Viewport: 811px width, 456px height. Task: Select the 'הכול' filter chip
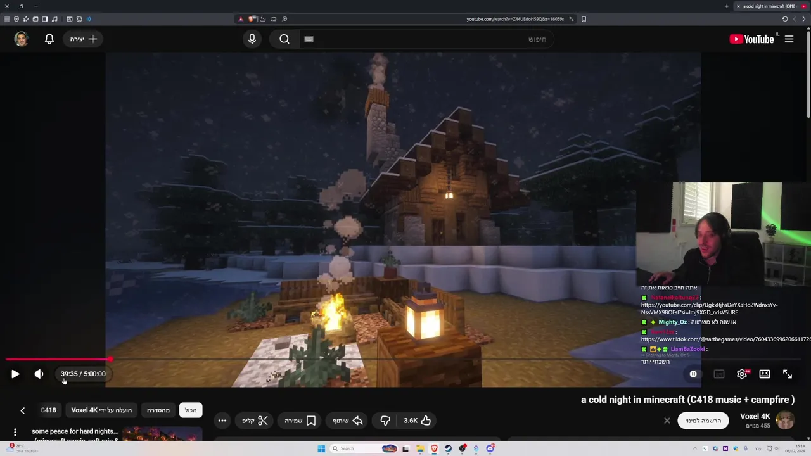191,410
